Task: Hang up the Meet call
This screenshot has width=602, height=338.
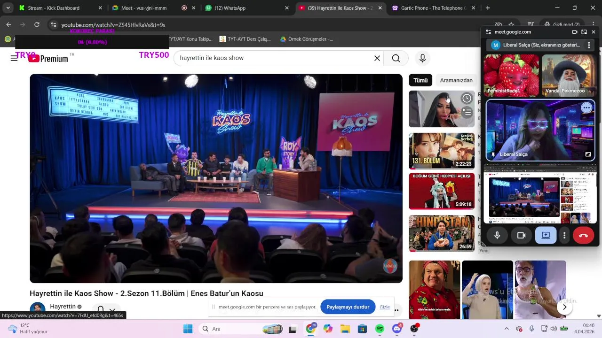Action: pyautogui.click(x=584, y=235)
